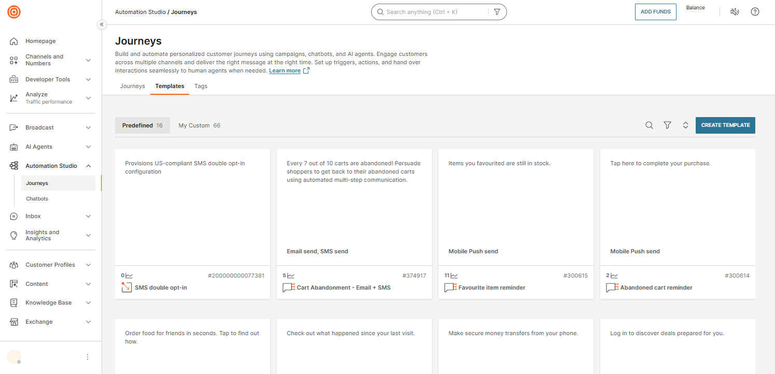Switch to the Journeys tab

click(132, 86)
